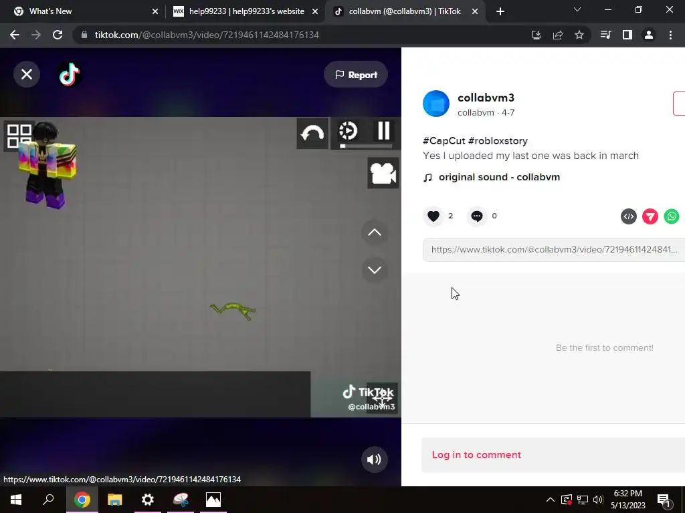Screen dimensions: 685x513
Task: Open tab search dropdown chevron
Action: pyautogui.click(x=577, y=9)
